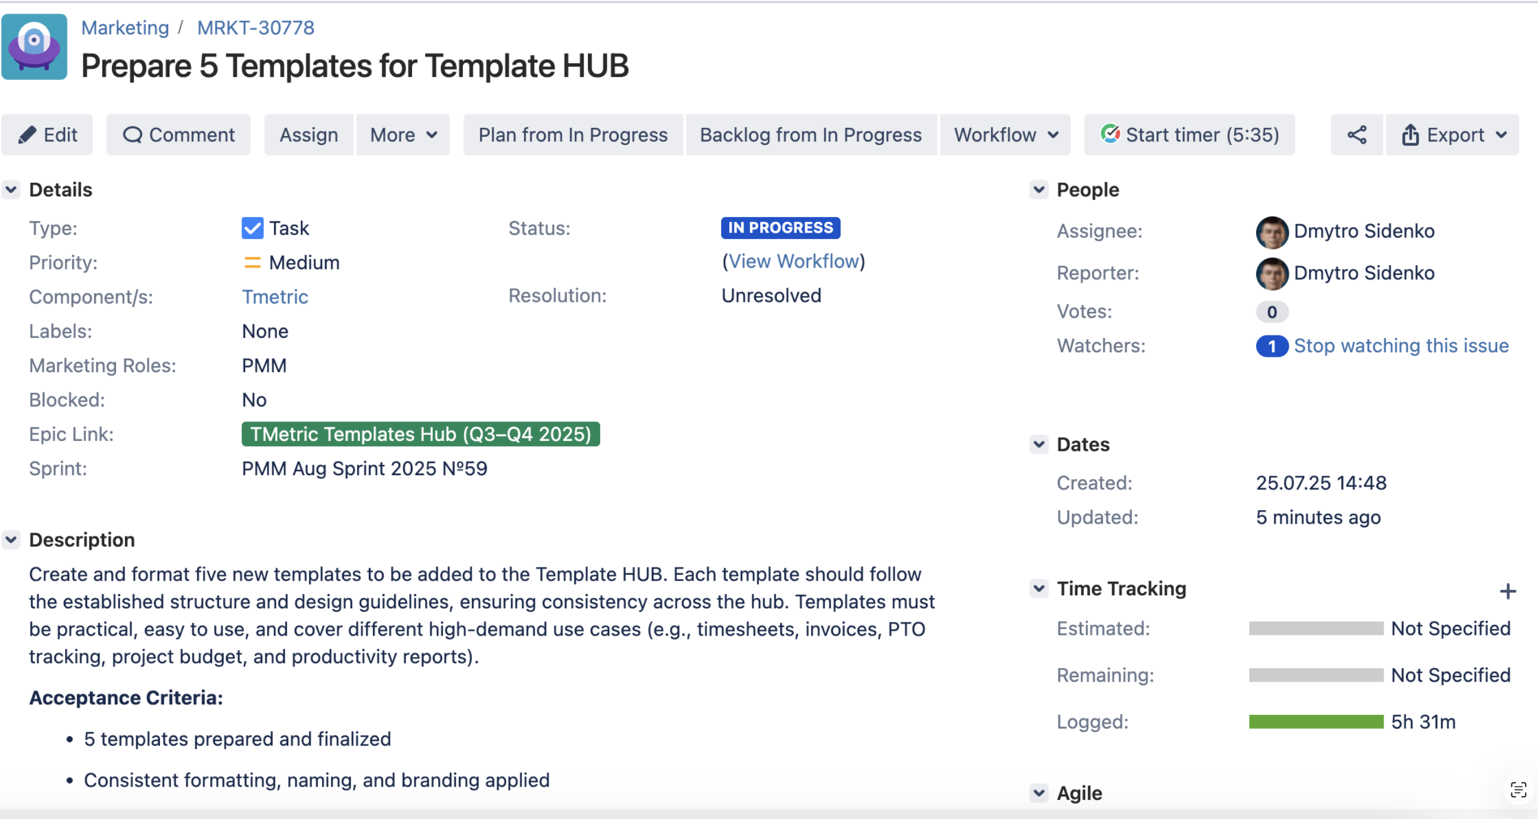1538x819 pixels.
Task: Collapse the Time Tracking section
Action: pyautogui.click(x=1038, y=589)
